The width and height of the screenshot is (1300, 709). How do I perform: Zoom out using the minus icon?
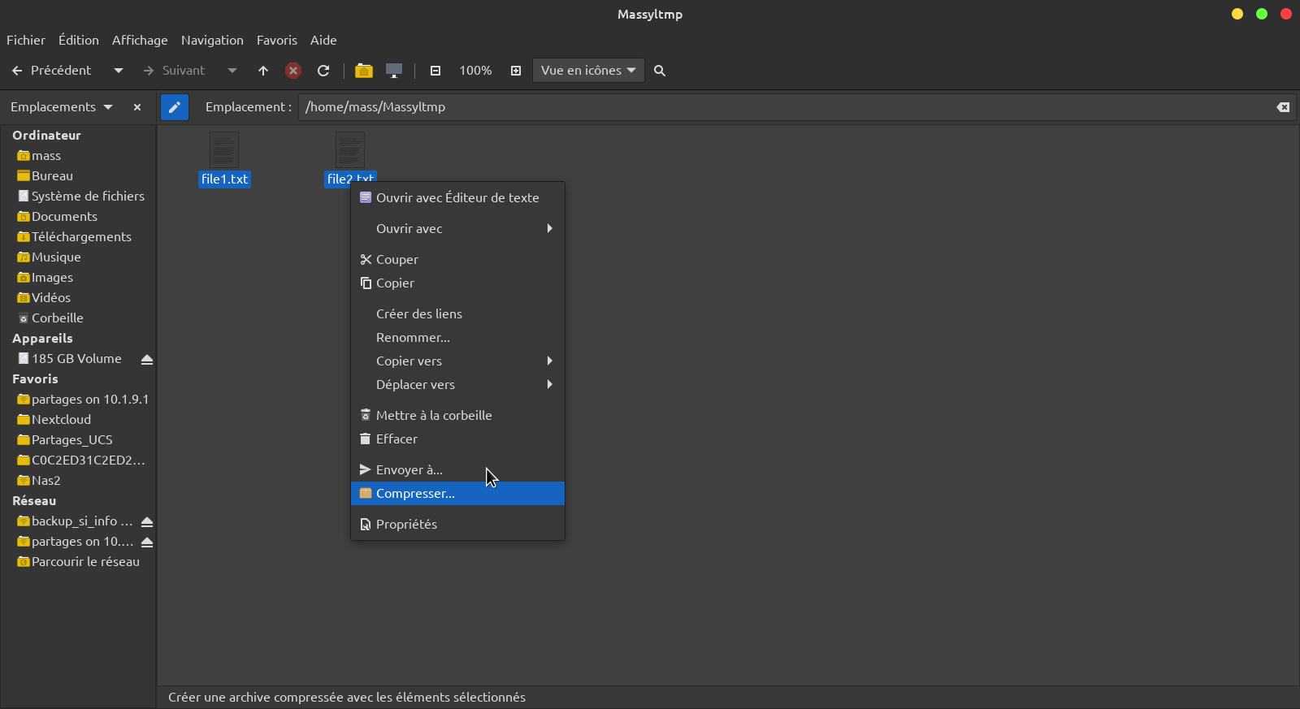(435, 71)
